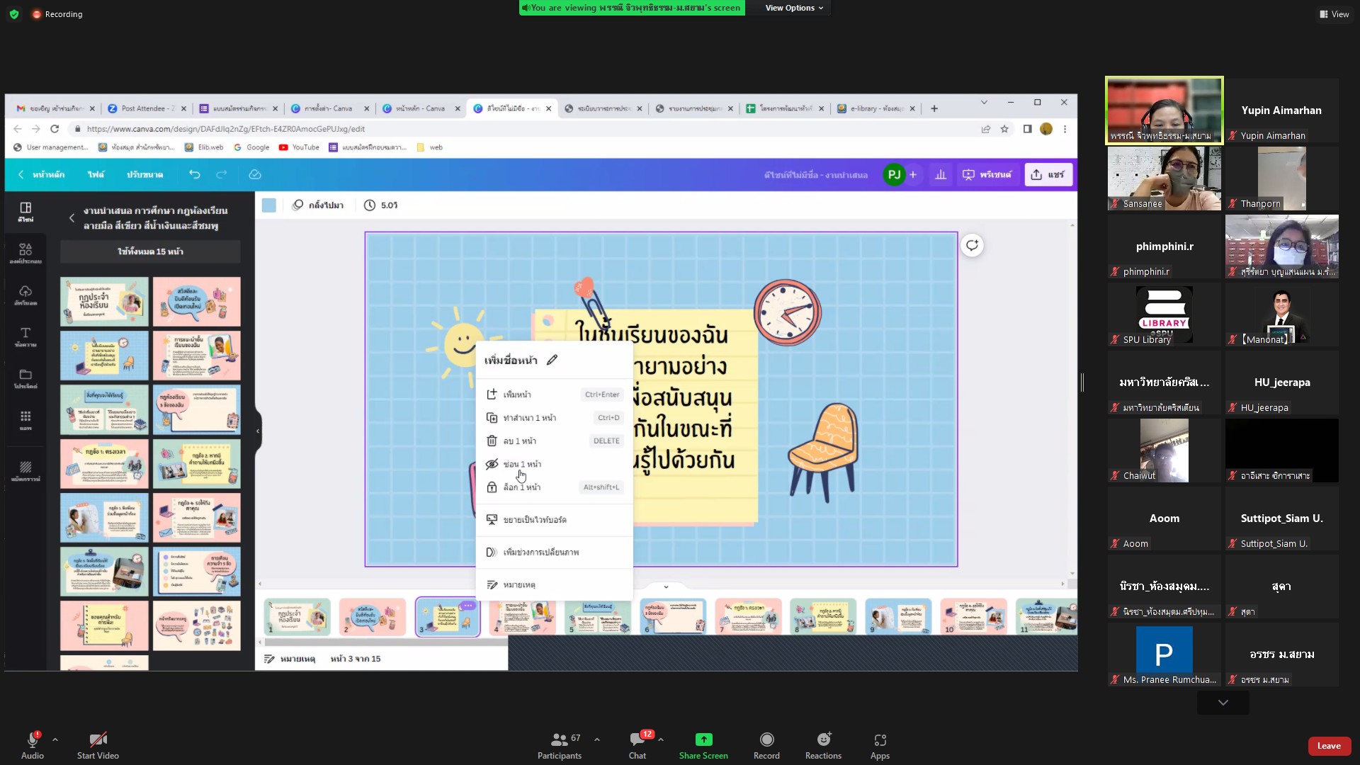Image resolution: width=1360 pixels, height=765 pixels.
Task: Click the light blue background color swatch
Action: coord(269,205)
